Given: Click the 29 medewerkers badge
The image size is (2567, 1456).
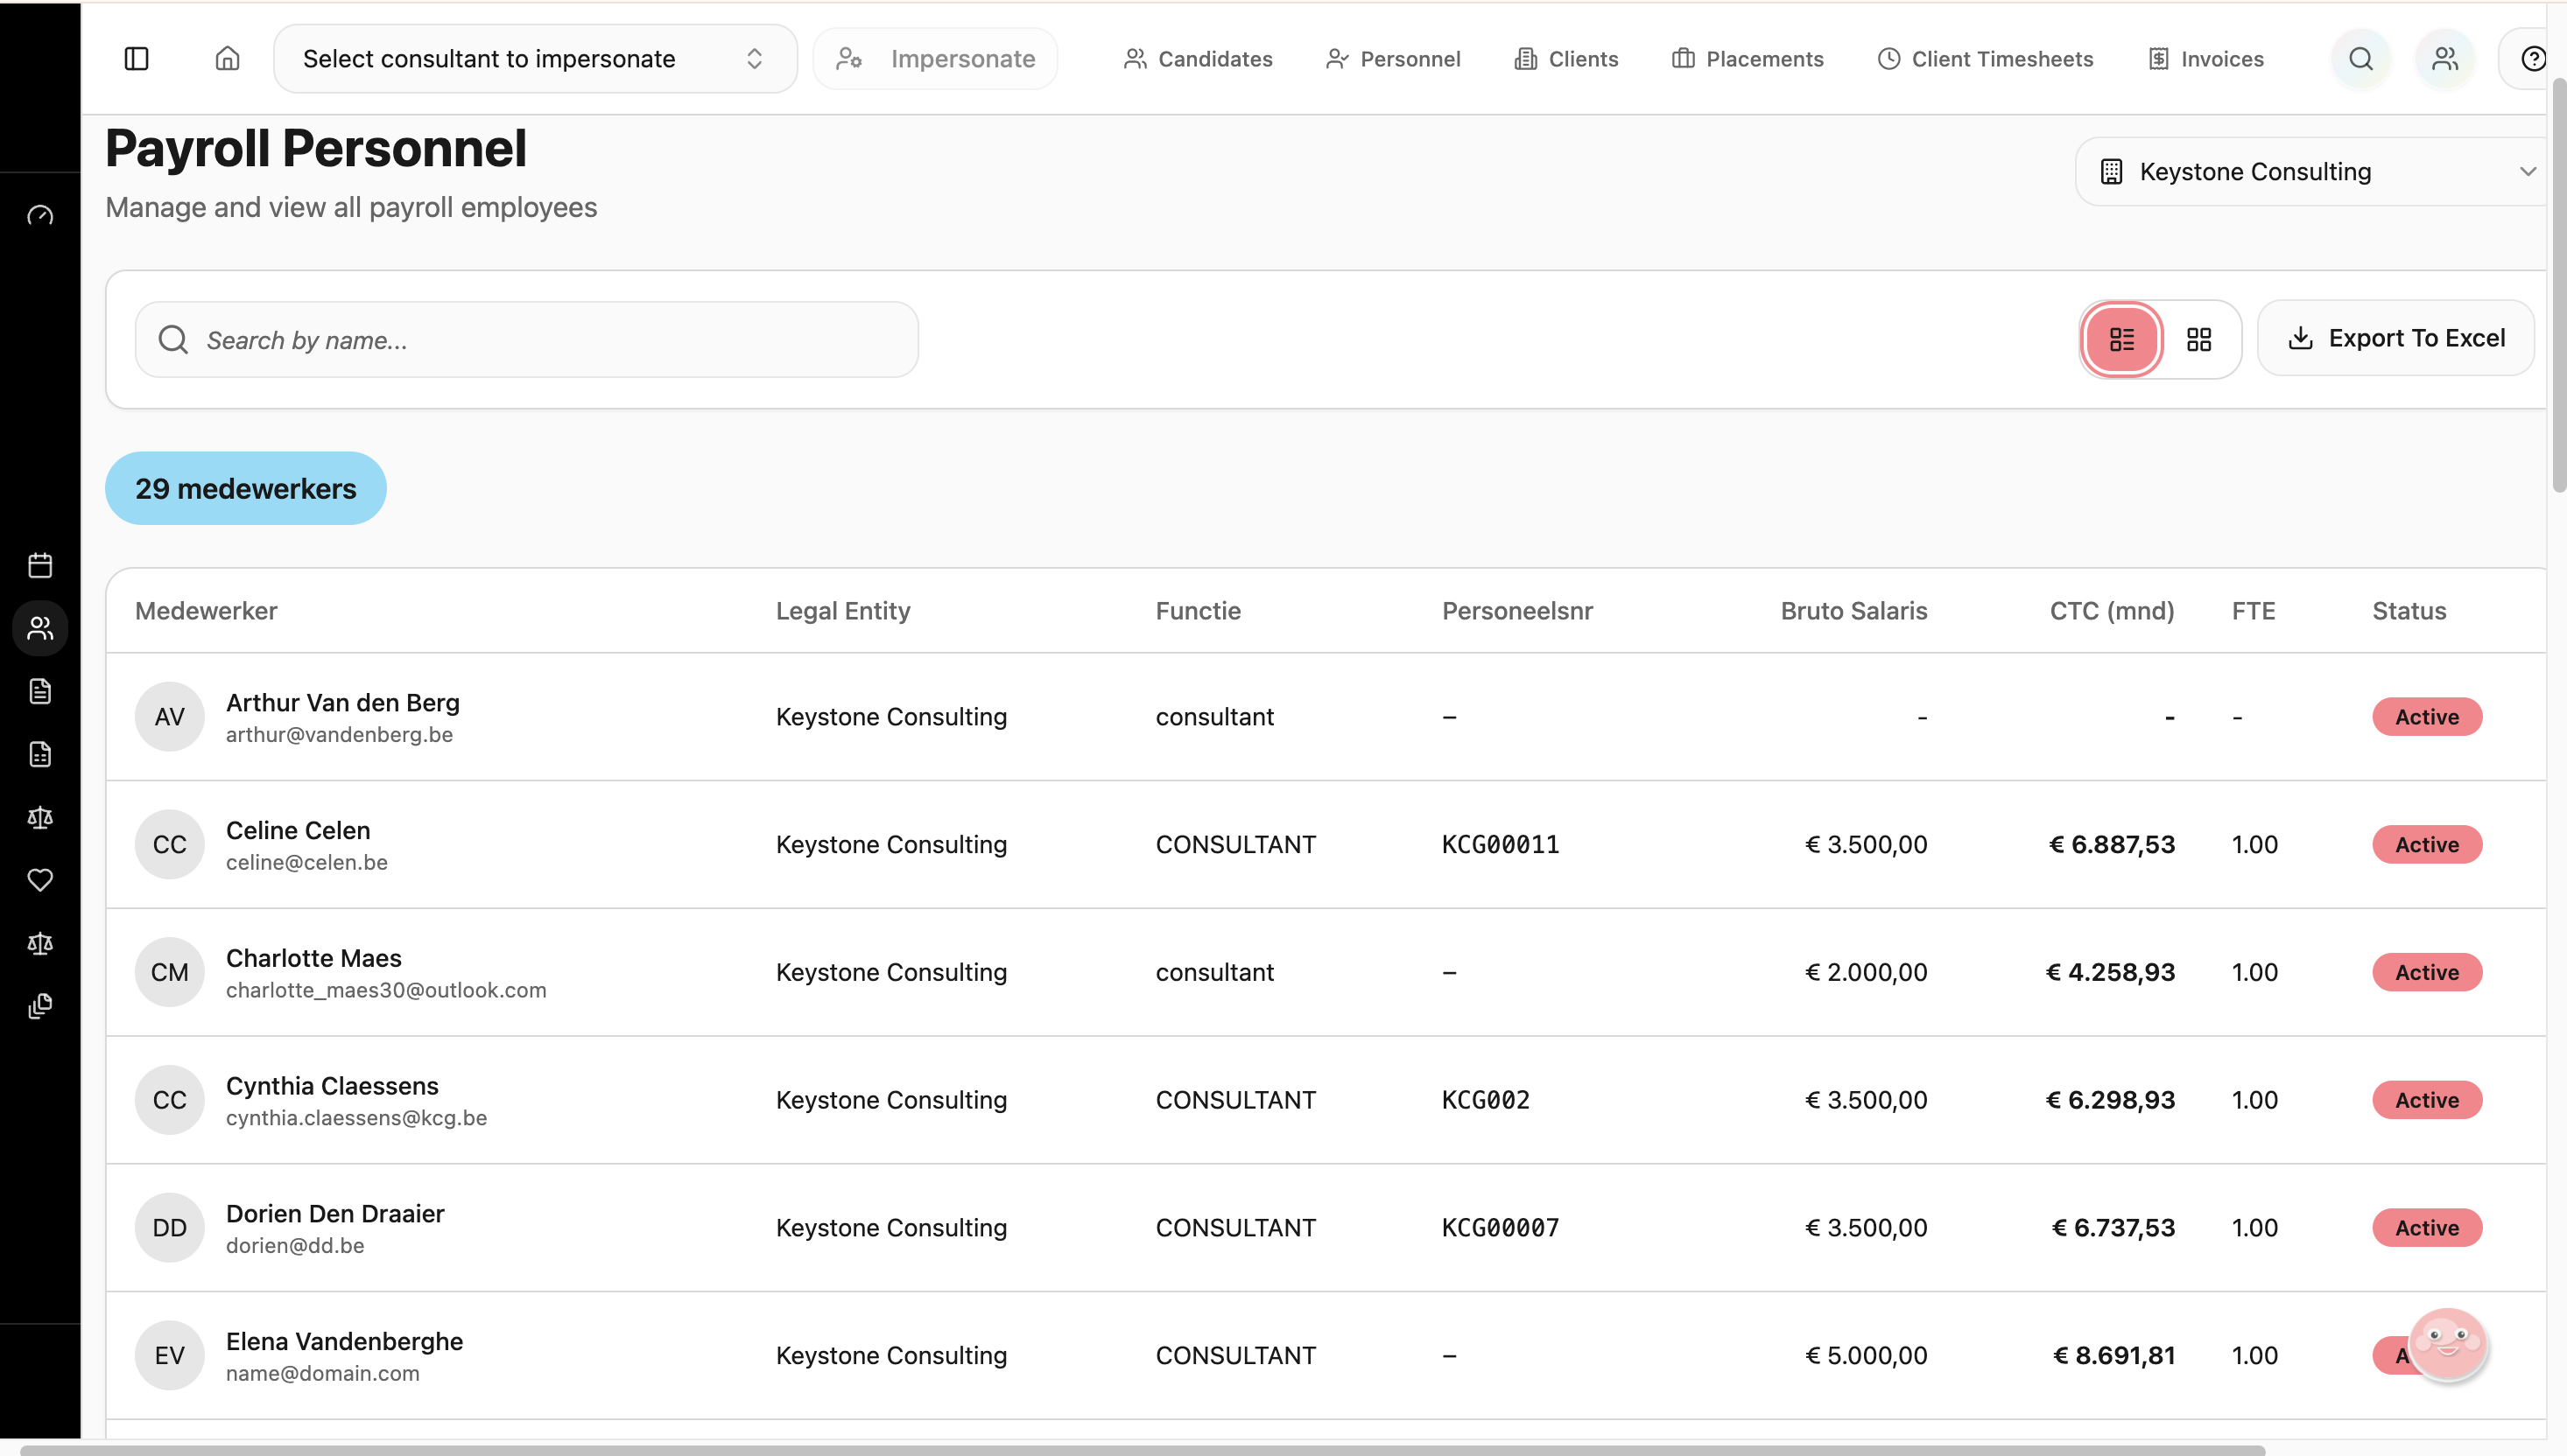Looking at the screenshot, I should 245,488.
